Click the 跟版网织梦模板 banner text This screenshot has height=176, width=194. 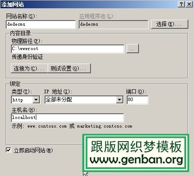click(x=136, y=146)
